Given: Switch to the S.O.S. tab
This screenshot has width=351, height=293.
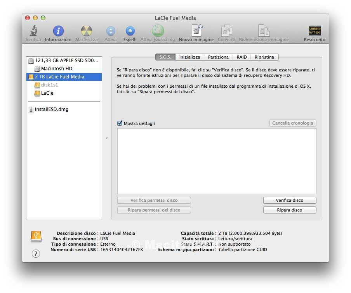Looking at the screenshot, I should 165,57.
